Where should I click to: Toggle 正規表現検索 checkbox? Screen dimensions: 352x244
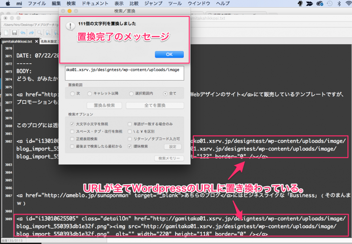(x=72, y=139)
